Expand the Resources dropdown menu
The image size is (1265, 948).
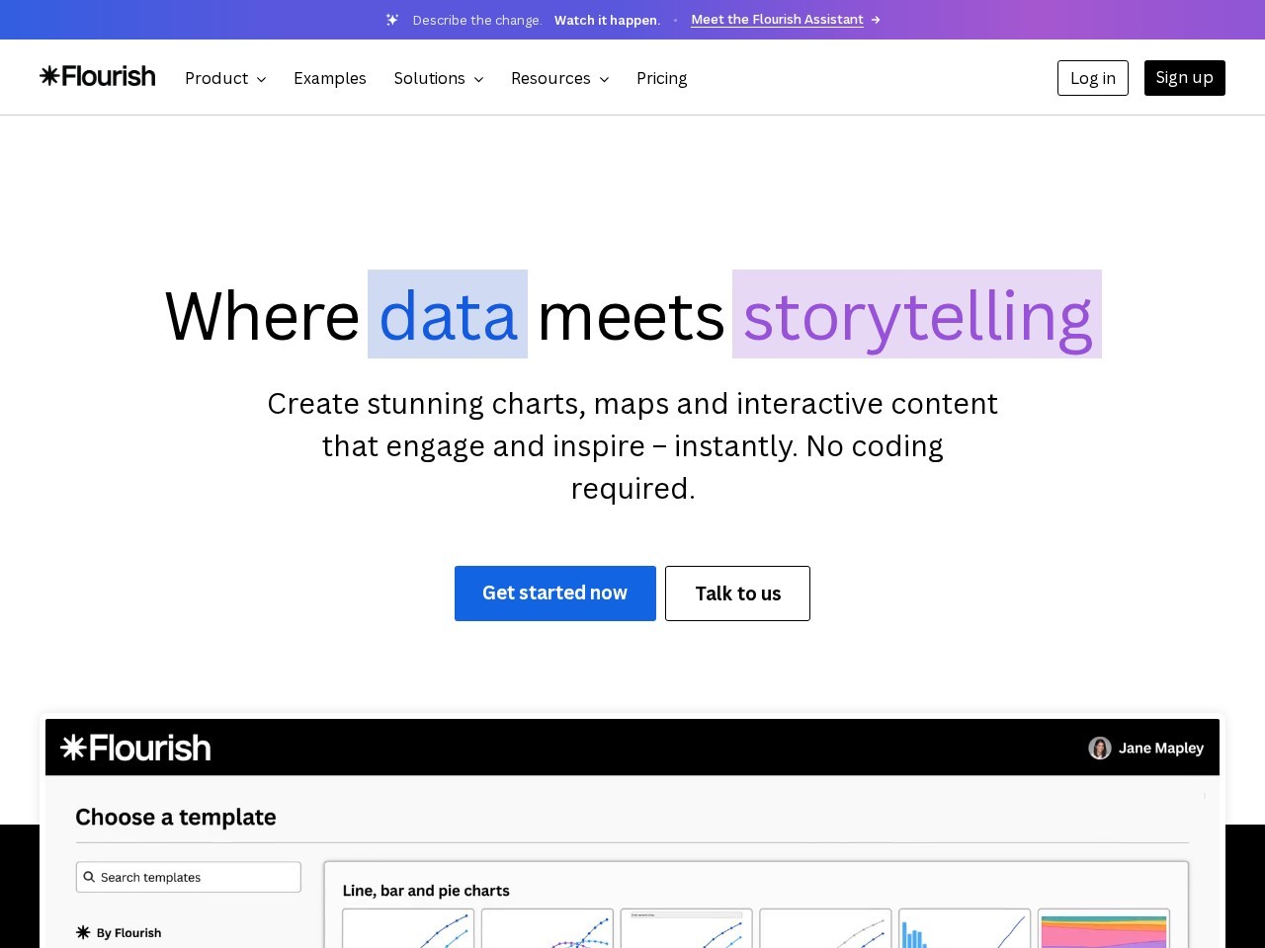tap(560, 78)
